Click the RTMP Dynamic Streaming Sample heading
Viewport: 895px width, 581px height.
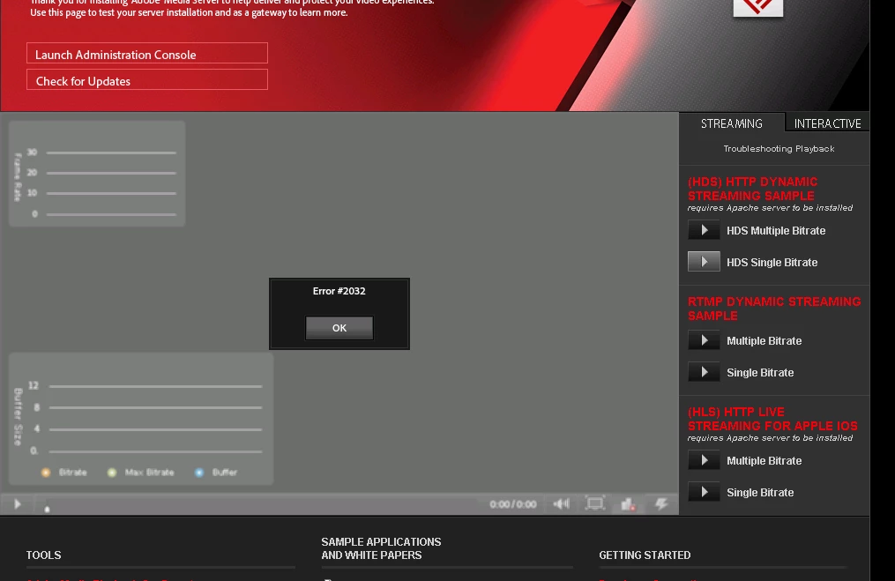coord(774,309)
